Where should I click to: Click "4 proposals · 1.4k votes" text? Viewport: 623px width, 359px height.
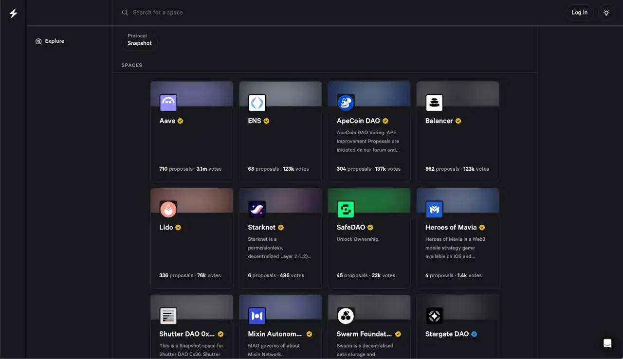(x=454, y=276)
